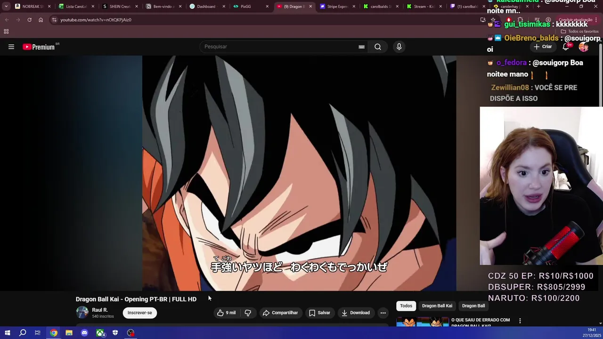Open the YouTube account avatar menu
This screenshot has width=603, height=339.
click(x=584, y=47)
